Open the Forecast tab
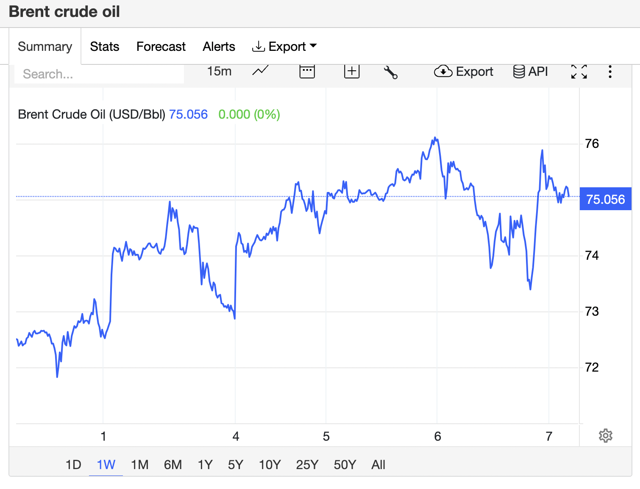The width and height of the screenshot is (640, 489). [161, 46]
